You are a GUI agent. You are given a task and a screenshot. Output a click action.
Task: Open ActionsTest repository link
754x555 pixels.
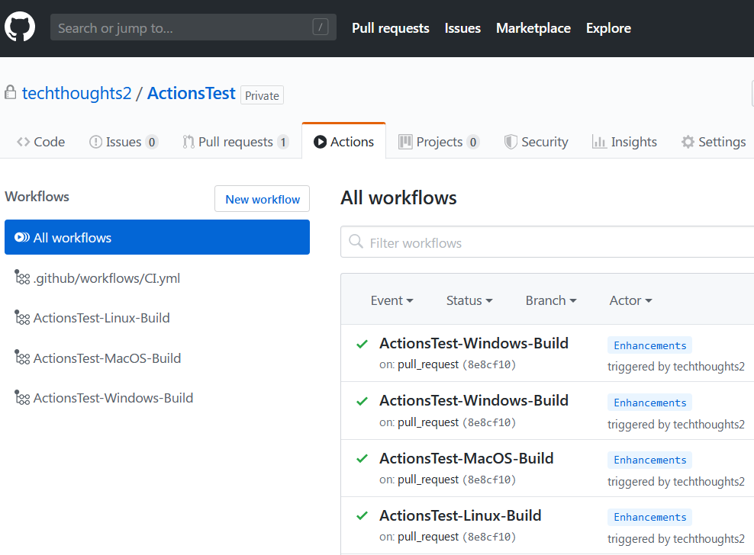pyautogui.click(x=192, y=93)
